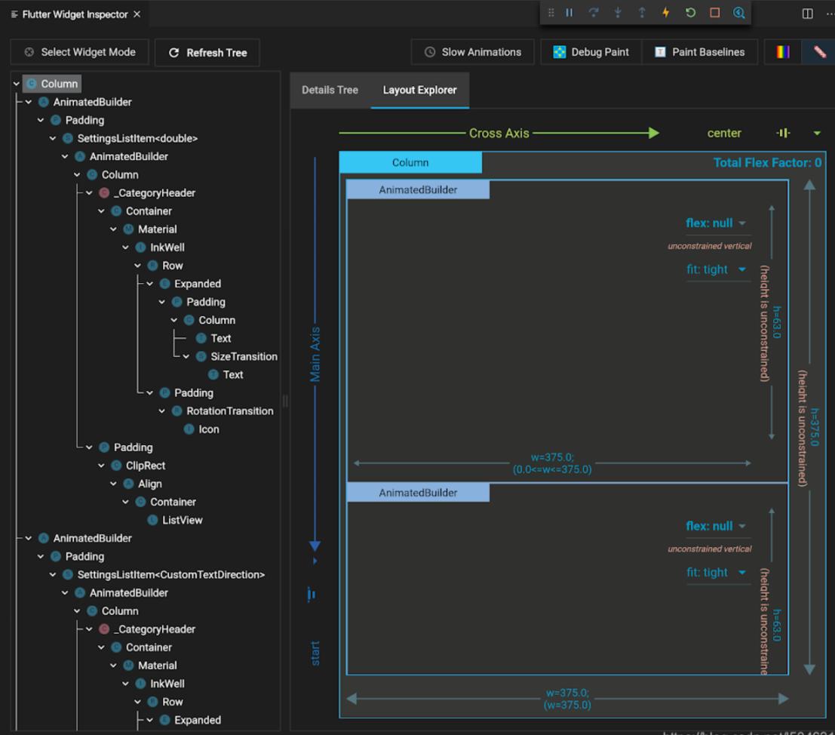Viewport: 835px width, 735px height.
Task: Toggle the rainbow repaint colors button
Action: 783,52
